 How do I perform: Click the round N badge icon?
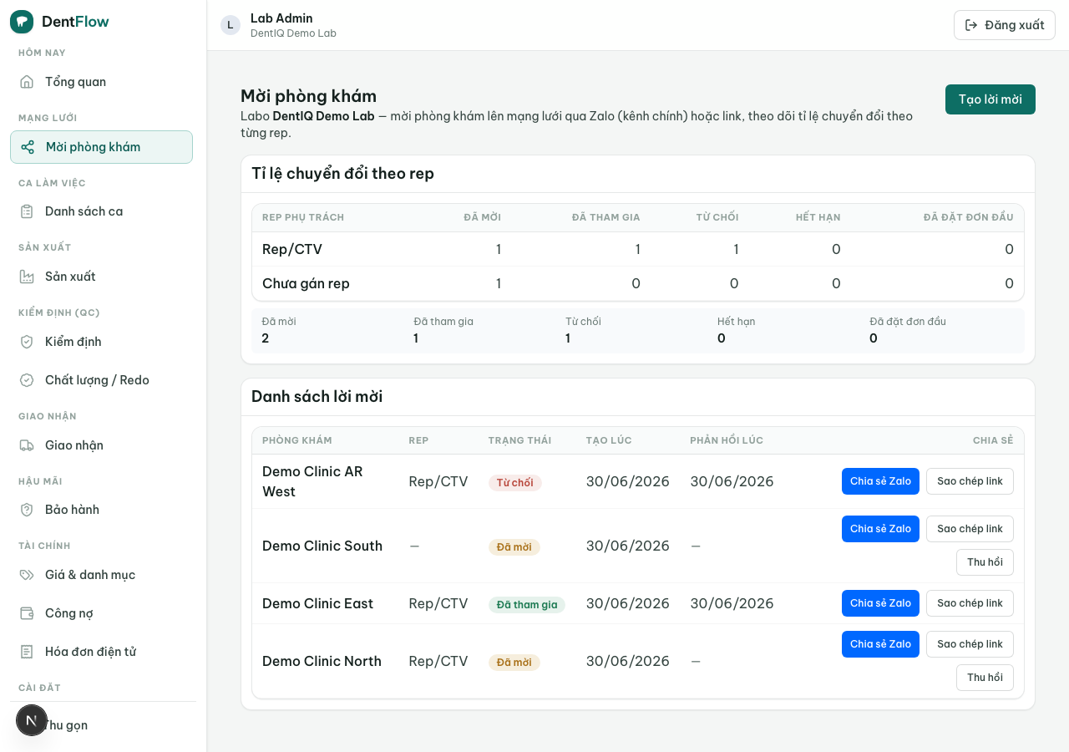[32, 720]
